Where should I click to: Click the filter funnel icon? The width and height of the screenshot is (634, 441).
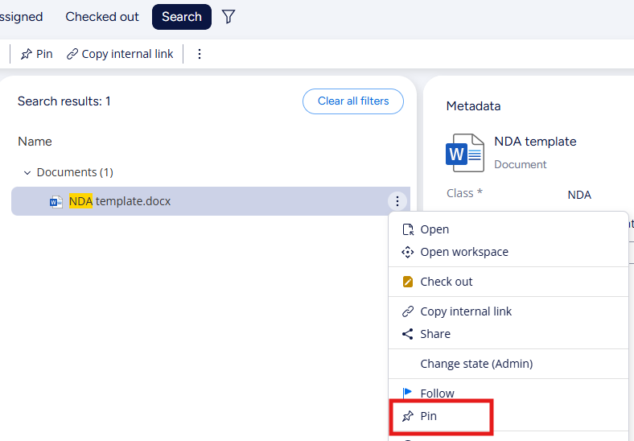click(228, 17)
